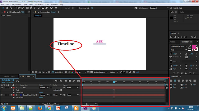This screenshot has height=111, width=199.
Task: Hide the Deep Blue Solid 2 layer
Action: pyautogui.click(x=2, y=95)
